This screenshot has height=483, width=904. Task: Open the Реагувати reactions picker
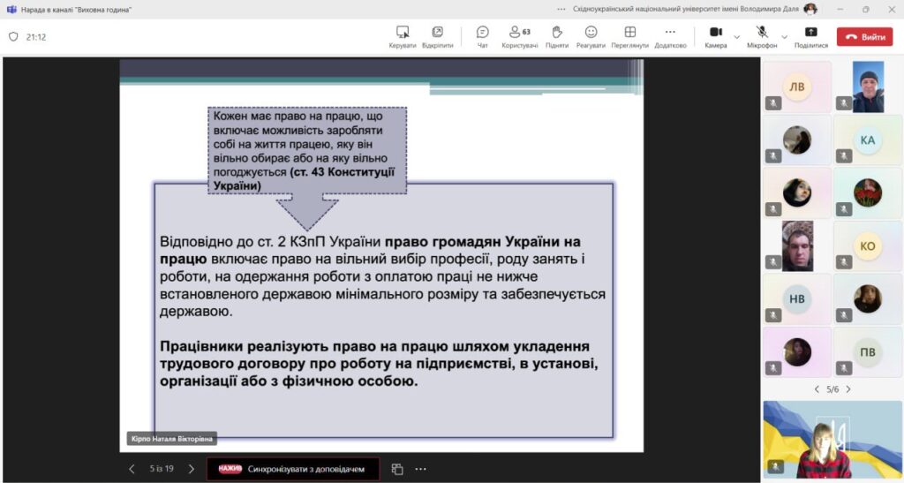591,36
